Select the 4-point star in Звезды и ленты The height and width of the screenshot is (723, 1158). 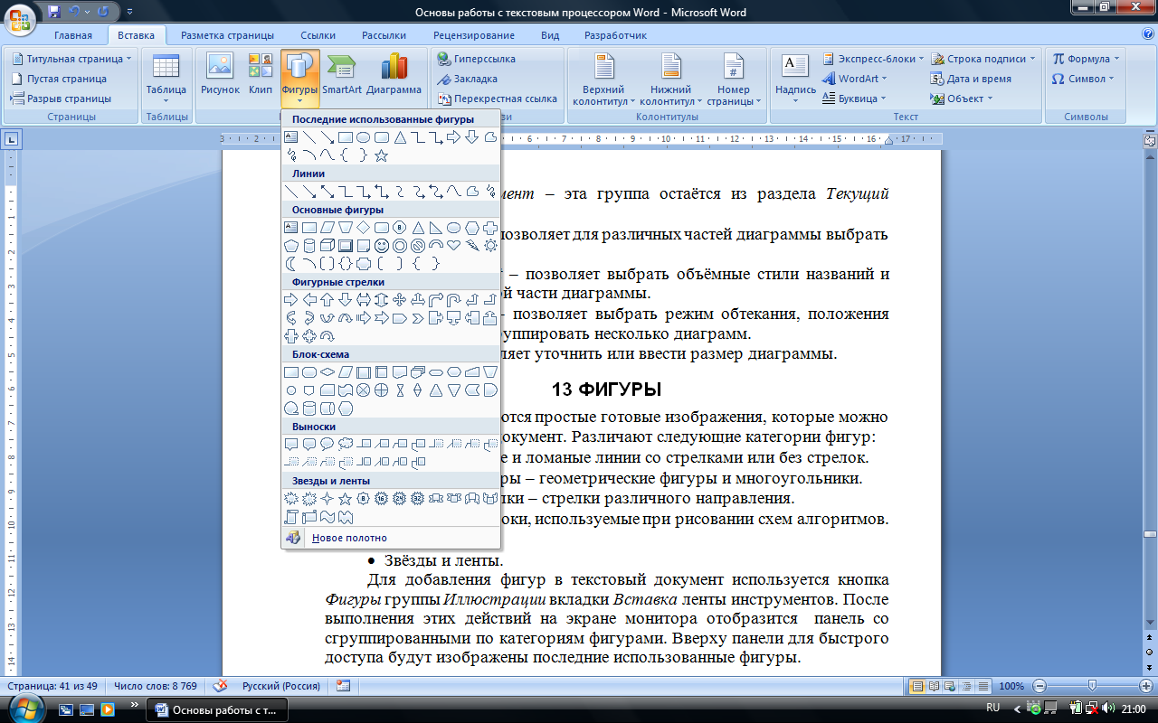click(327, 498)
